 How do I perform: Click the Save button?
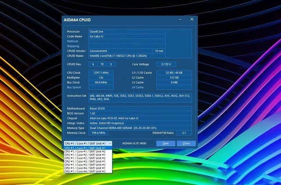point(166,143)
